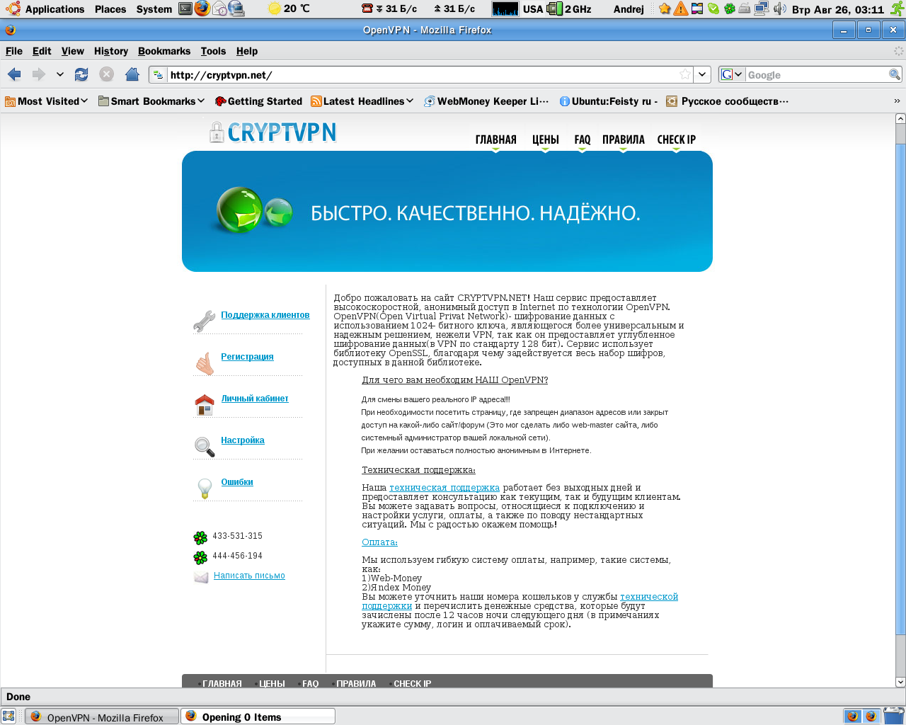Open the Places panel menu
The width and height of the screenshot is (906, 725).
click(110, 8)
